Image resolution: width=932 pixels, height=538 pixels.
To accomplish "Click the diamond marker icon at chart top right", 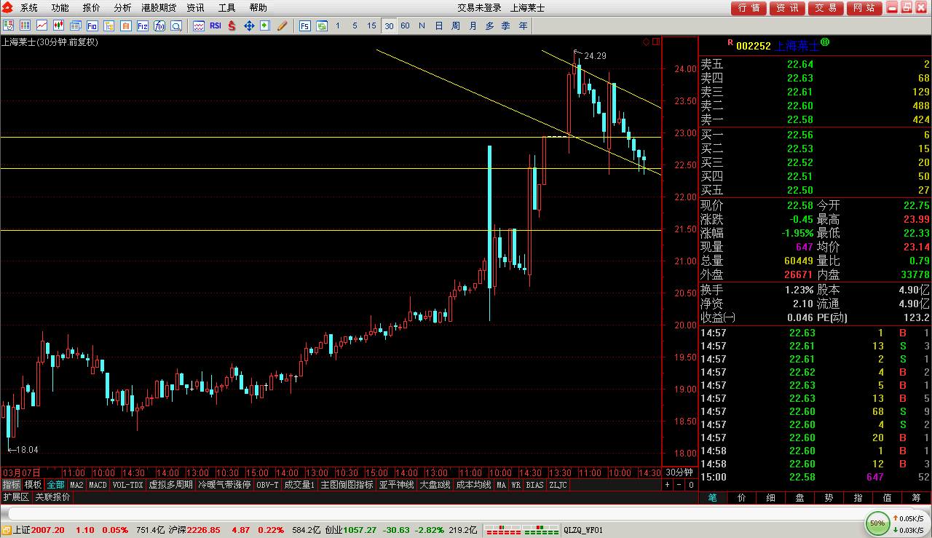I will click(646, 41).
